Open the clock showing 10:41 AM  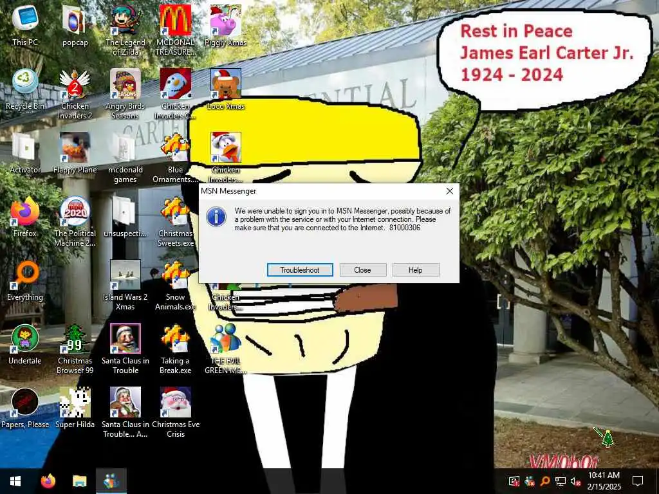coord(604,481)
